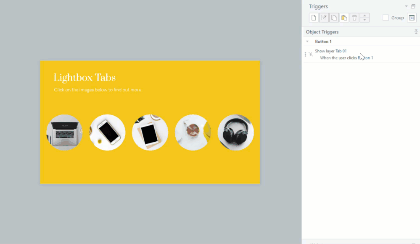This screenshot has width=420, height=244.
Task: Select the 'When the user clicks' text
Action: pyautogui.click(x=338, y=58)
